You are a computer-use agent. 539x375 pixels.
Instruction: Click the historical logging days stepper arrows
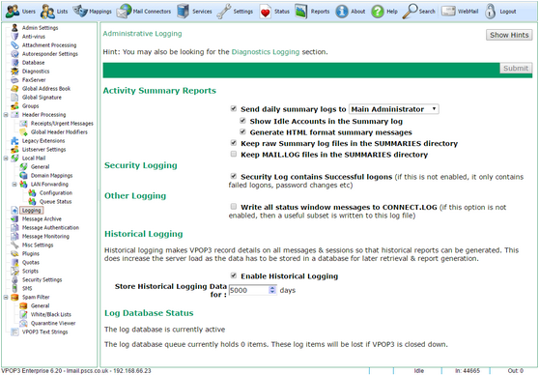pyautogui.click(x=272, y=290)
